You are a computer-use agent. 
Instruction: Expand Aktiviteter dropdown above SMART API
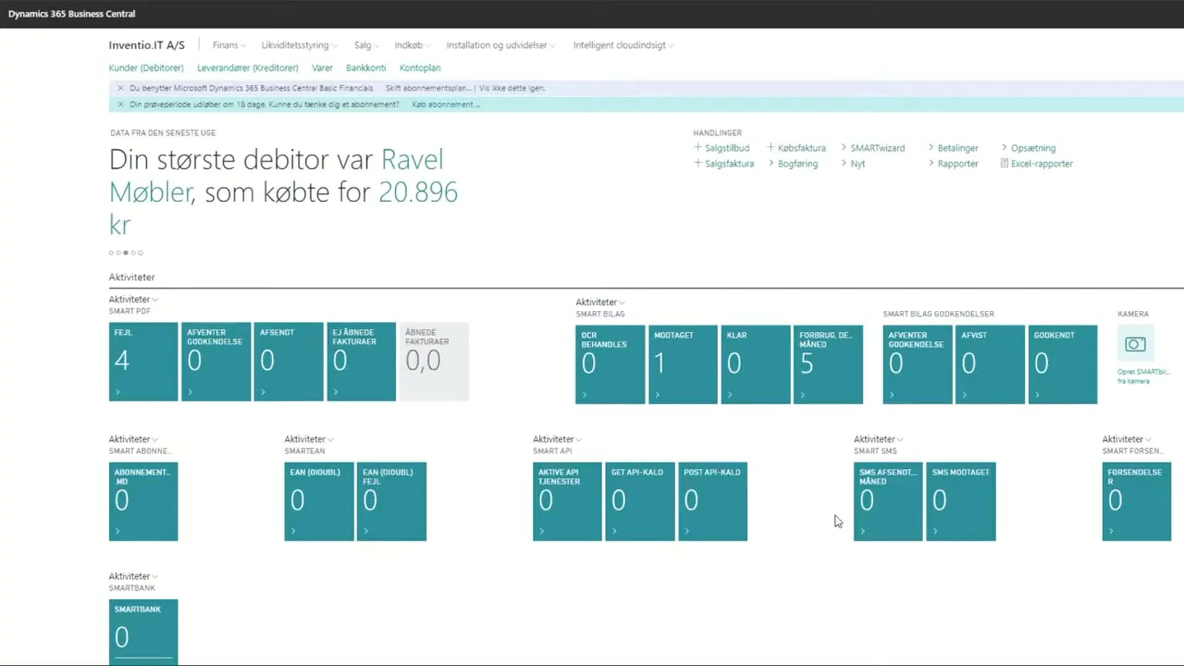[557, 439]
